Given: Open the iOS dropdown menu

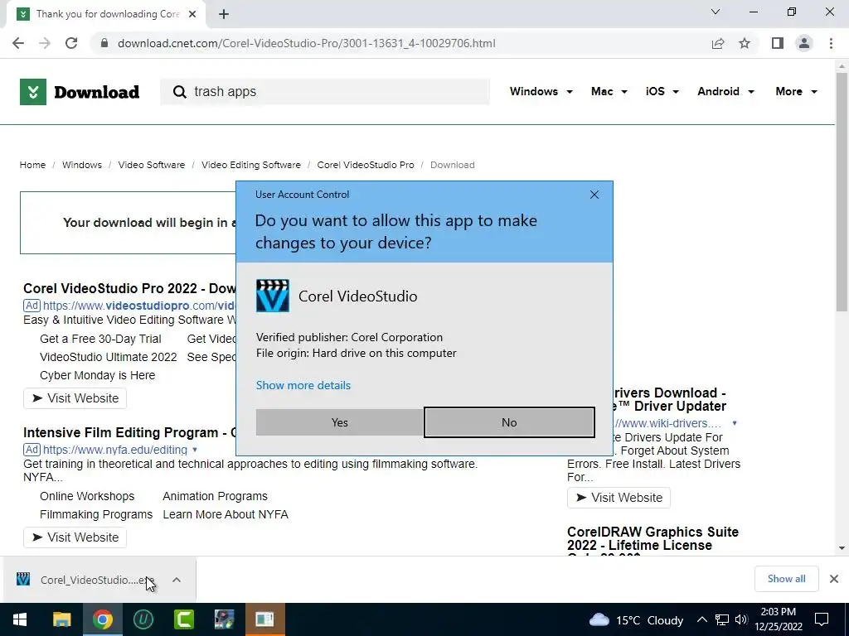Looking at the screenshot, I should click(x=662, y=91).
